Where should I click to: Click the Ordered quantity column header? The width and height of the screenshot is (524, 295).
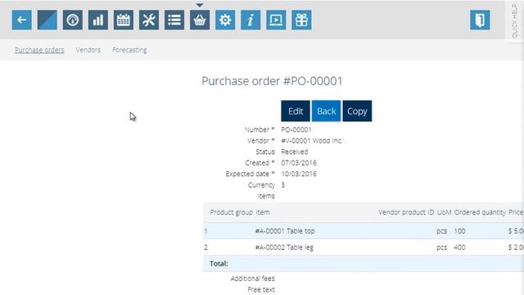[480, 212]
